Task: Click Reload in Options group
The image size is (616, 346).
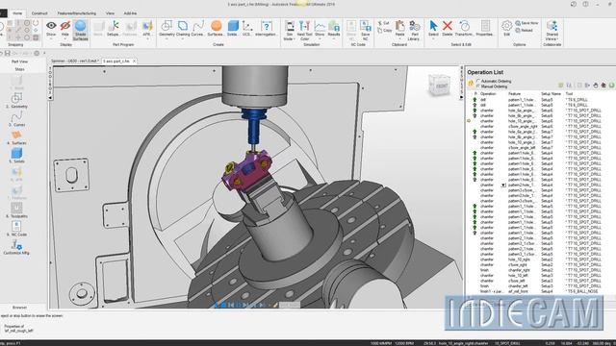Action: pyautogui.click(x=524, y=30)
